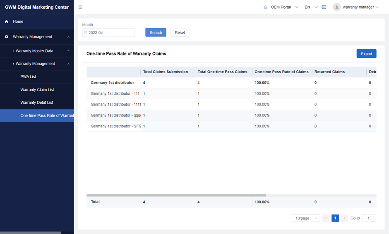Click the user avatar icon
This screenshot has width=389, height=234.
tap(337, 7)
